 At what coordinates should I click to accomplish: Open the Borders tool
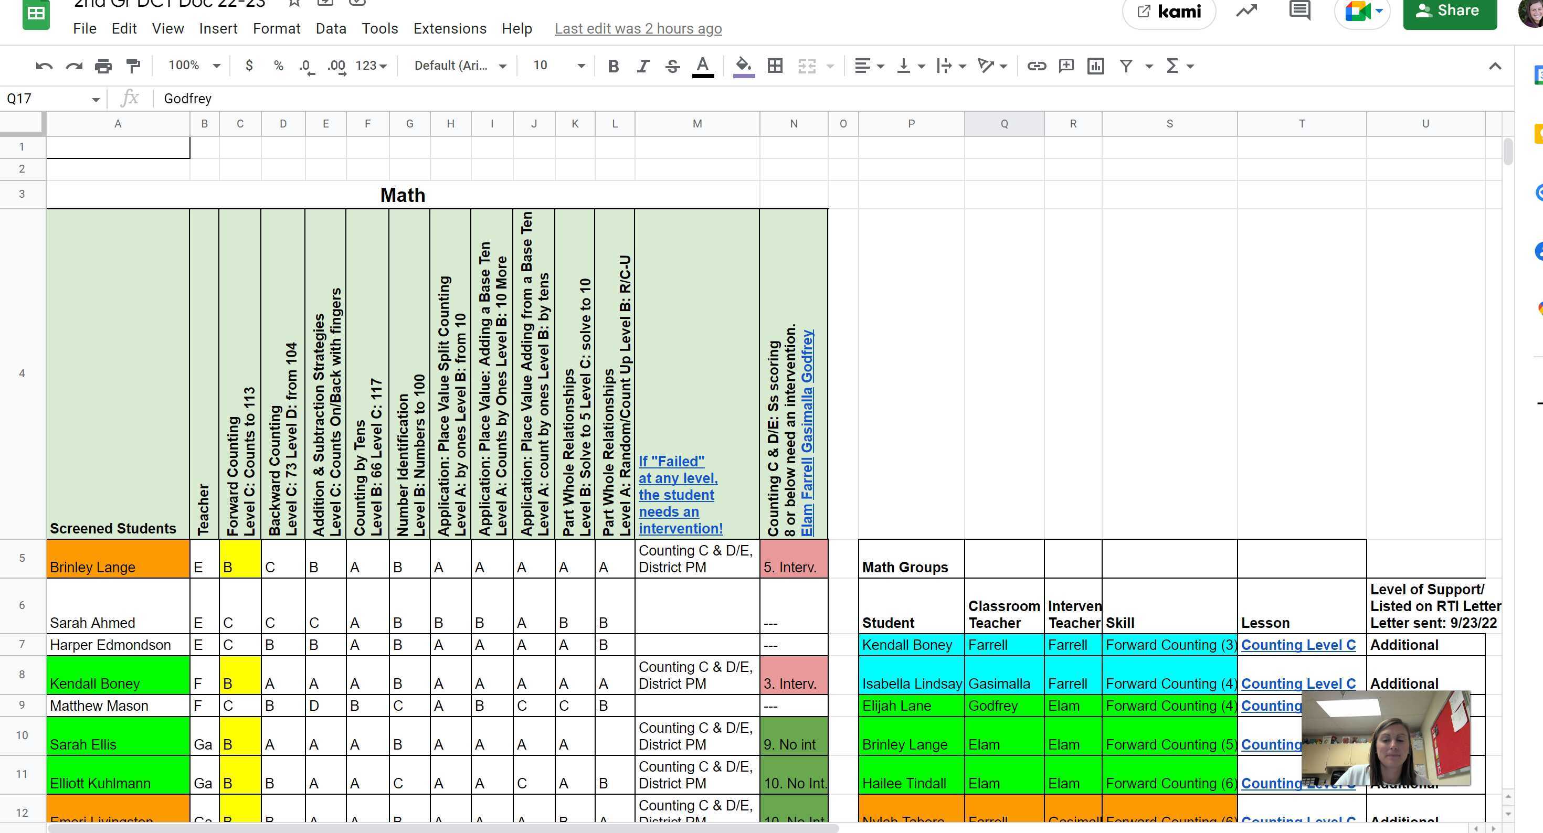pyautogui.click(x=775, y=66)
